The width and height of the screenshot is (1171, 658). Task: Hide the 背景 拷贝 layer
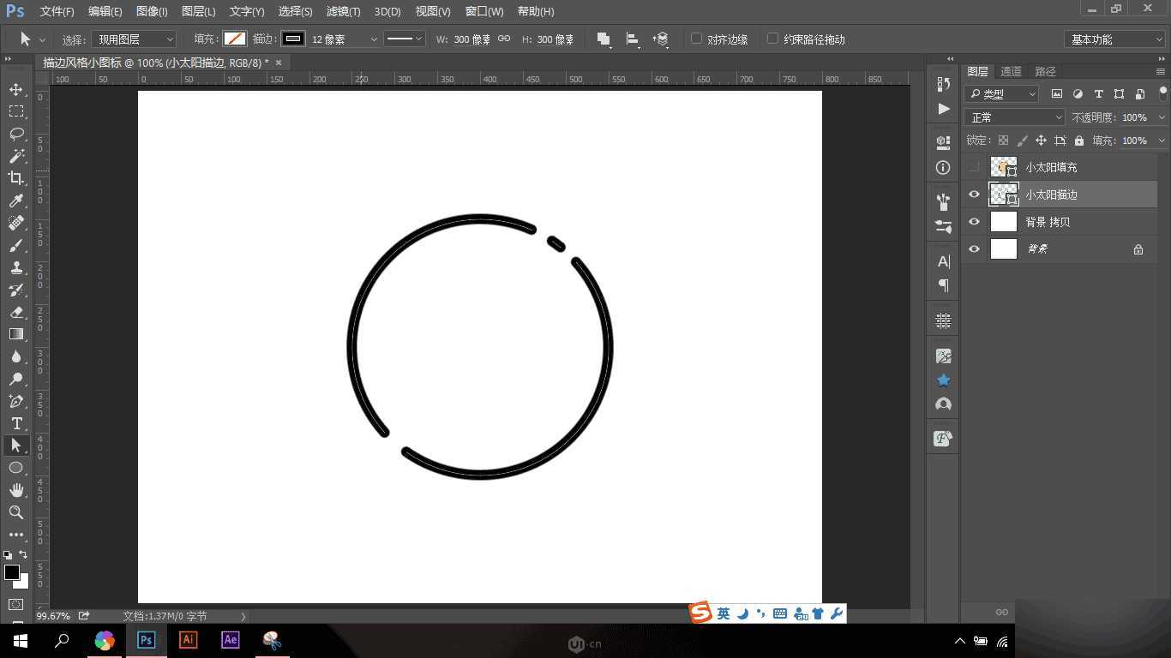click(x=974, y=221)
